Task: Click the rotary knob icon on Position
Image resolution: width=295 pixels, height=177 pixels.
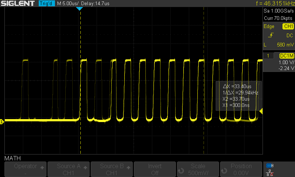Action: (x=224, y=171)
